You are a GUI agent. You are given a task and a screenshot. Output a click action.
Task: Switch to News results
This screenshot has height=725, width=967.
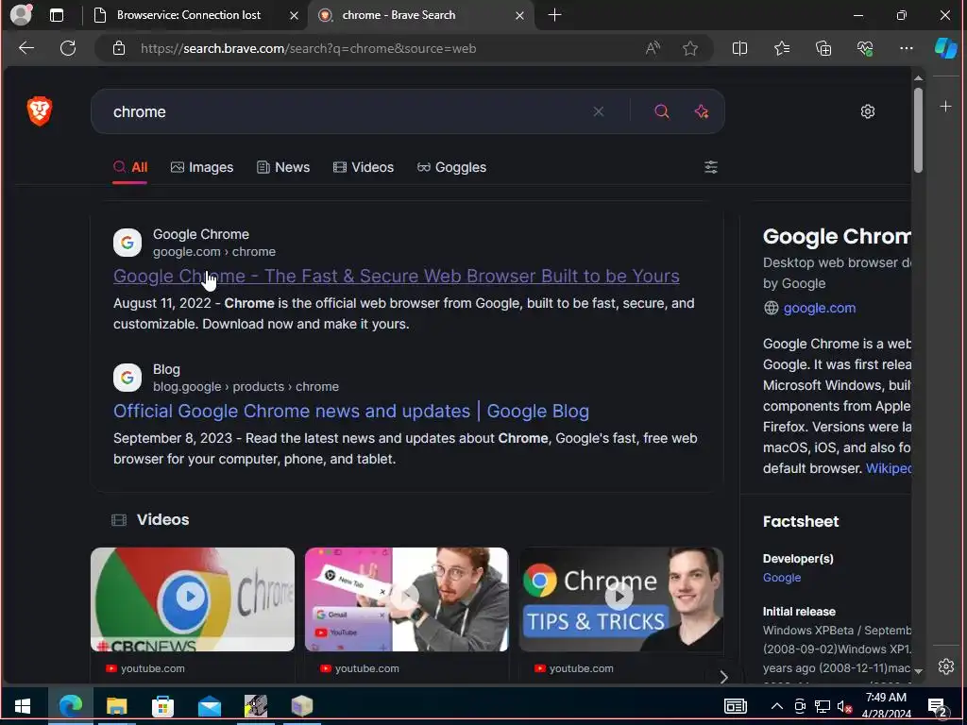click(283, 167)
